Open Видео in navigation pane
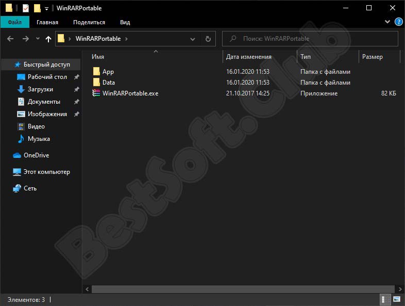The image size is (405, 306). coord(36,126)
